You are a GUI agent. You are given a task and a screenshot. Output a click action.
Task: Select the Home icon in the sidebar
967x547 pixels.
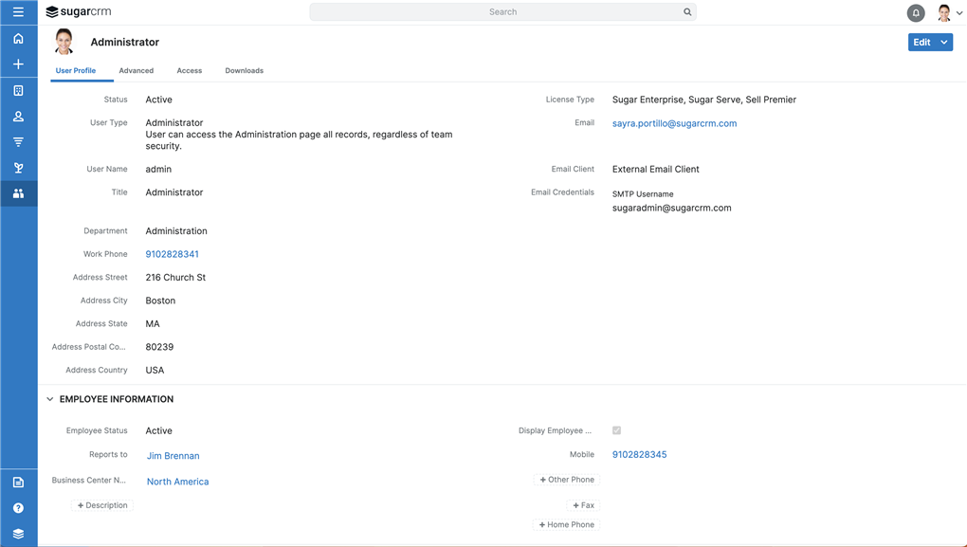(18, 38)
